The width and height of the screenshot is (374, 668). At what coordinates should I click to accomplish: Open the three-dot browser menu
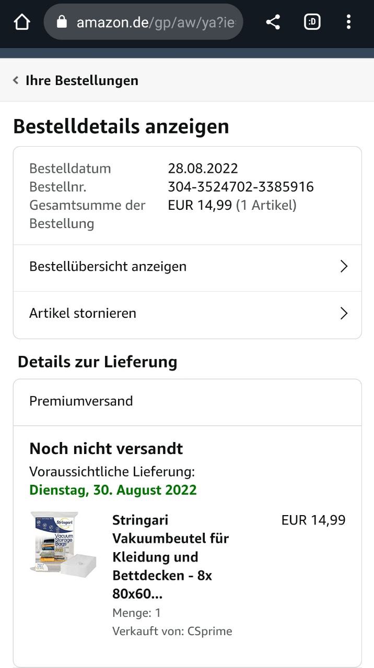point(348,22)
